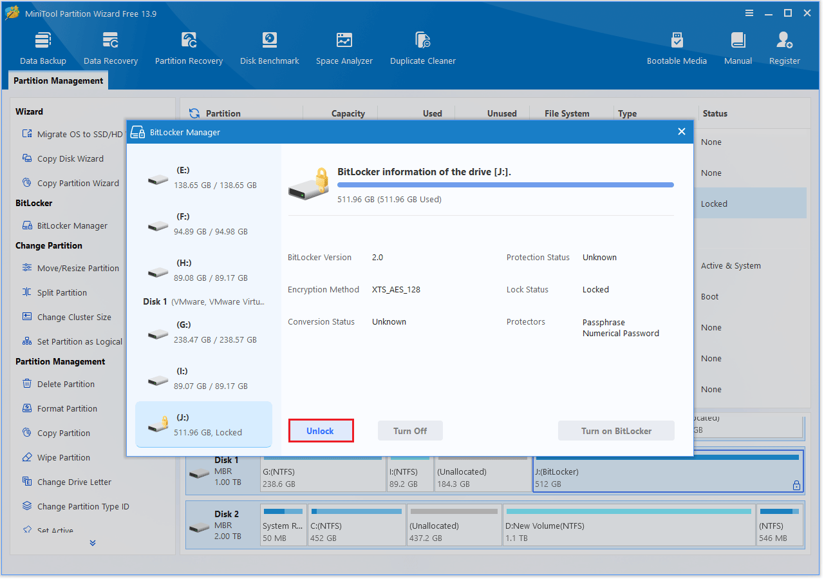
Task: Choose Copy Partition
Action: 55,433
